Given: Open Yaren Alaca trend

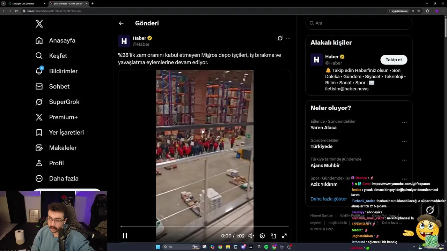Looking at the screenshot, I should [323, 128].
